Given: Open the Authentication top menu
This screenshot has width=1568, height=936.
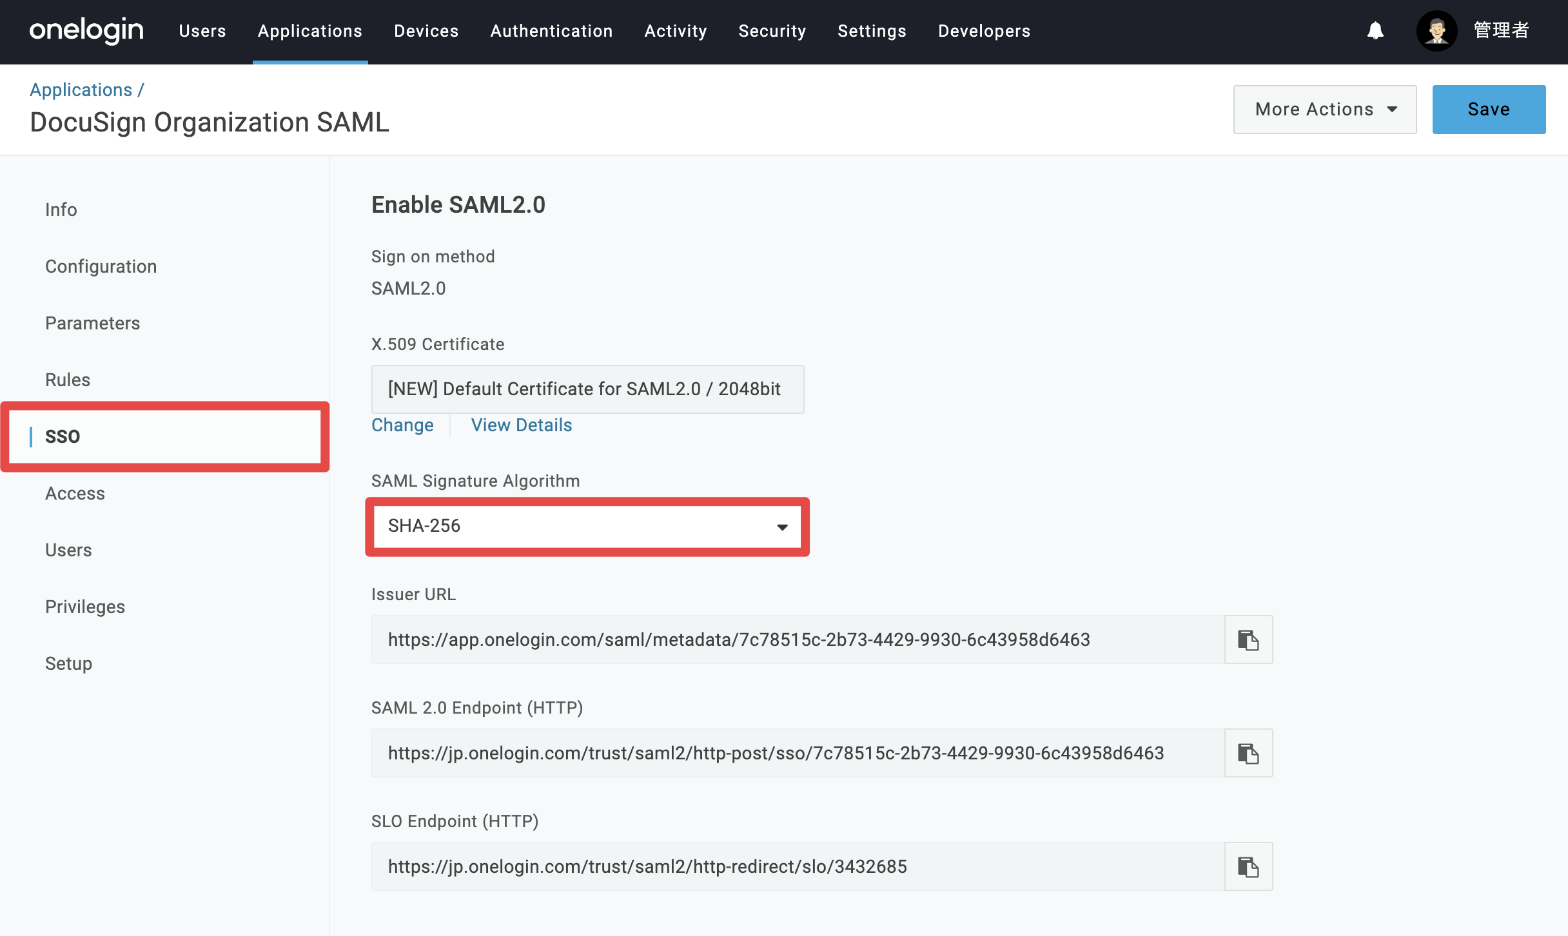Looking at the screenshot, I should tap(551, 31).
